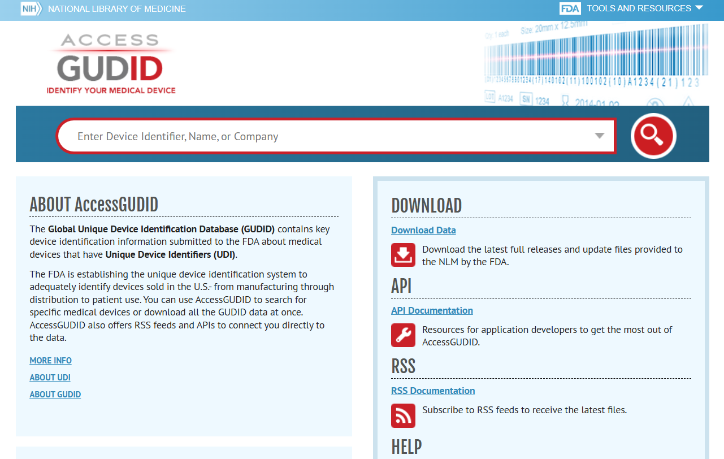The width and height of the screenshot is (724, 459).
Task: Click the AccessGUDID logo
Action: (x=111, y=63)
